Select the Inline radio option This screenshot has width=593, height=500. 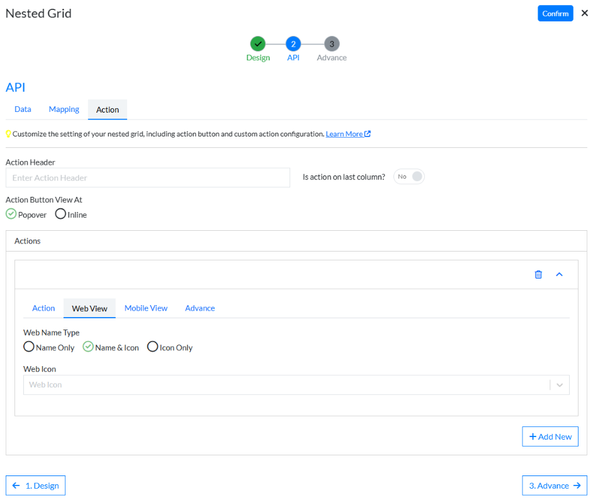pyautogui.click(x=61, y=214)
